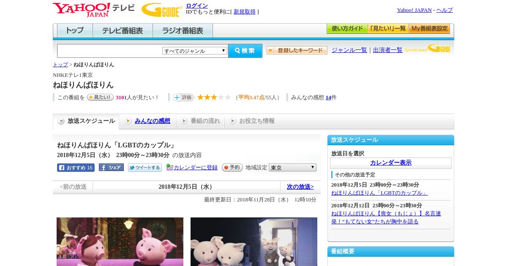Click the episode heading ねほりんぱほりん「LGBTのカップル」

tap(116, 145)
